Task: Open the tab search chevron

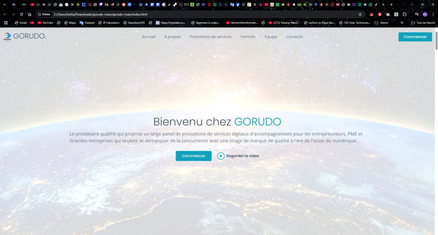Action: pyautogui.click(x=4, y=4)
